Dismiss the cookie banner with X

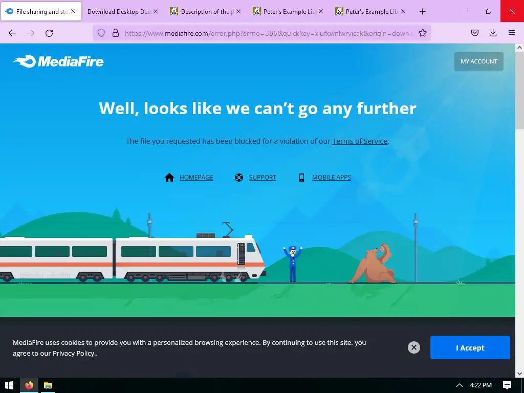coord(413,347)
